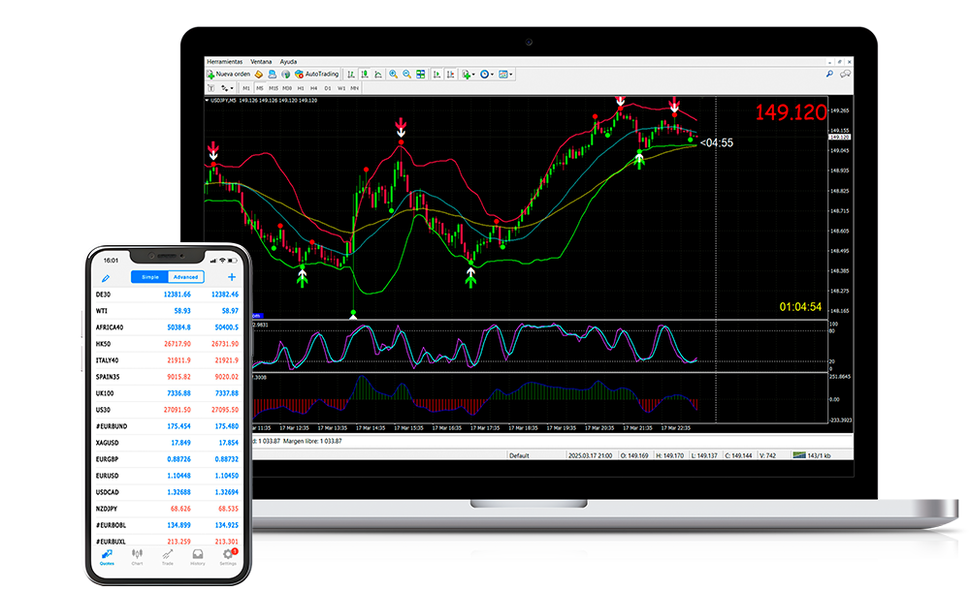The image size is (970, 591).
Task: Click the zoom in magnifier icon
Action: [x=393, y=74]
